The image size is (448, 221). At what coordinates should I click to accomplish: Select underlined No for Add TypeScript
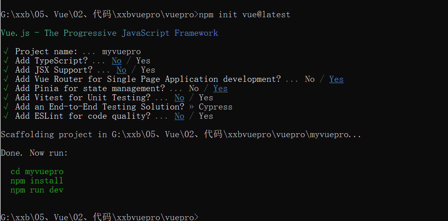coord(117,61)
